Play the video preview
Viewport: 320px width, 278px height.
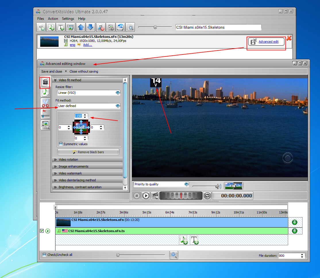coord(146,196)
